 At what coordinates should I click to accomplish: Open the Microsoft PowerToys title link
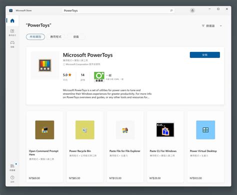coord(87,55)
